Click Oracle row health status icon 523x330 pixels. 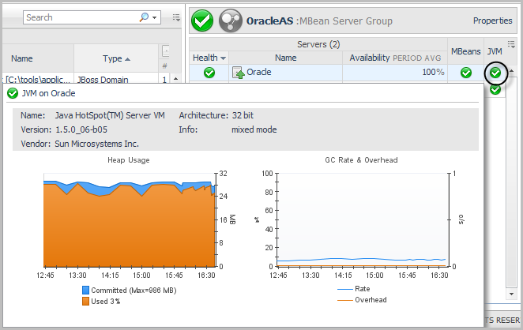(x=209, y=73)
